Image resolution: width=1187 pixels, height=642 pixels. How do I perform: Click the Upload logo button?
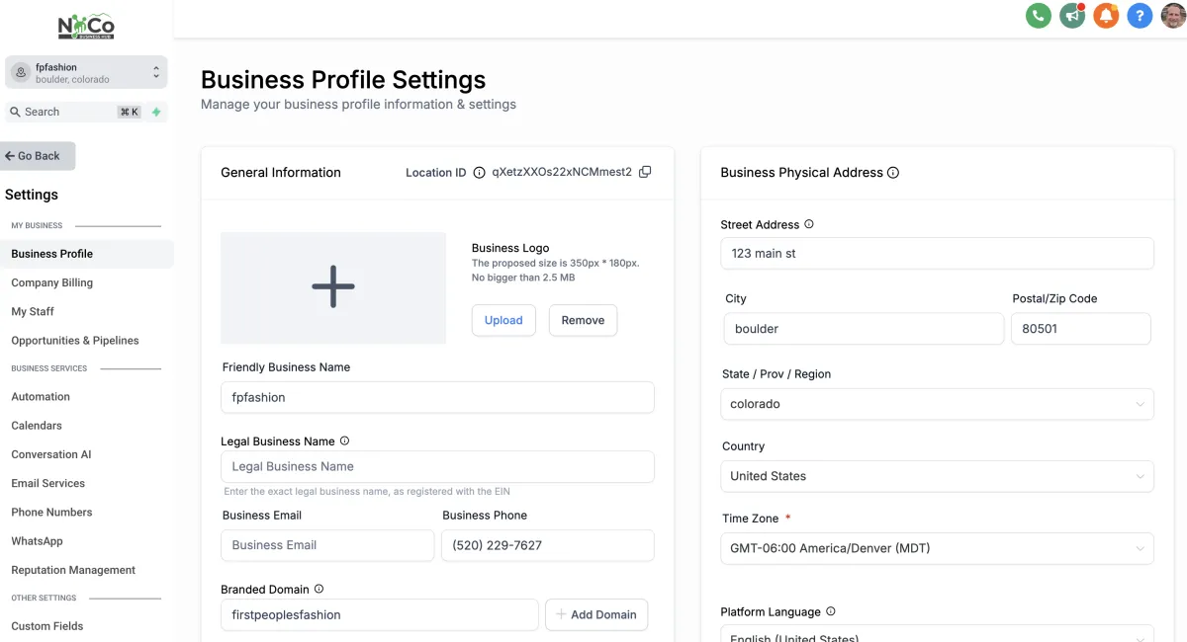[x=503, y=320]
